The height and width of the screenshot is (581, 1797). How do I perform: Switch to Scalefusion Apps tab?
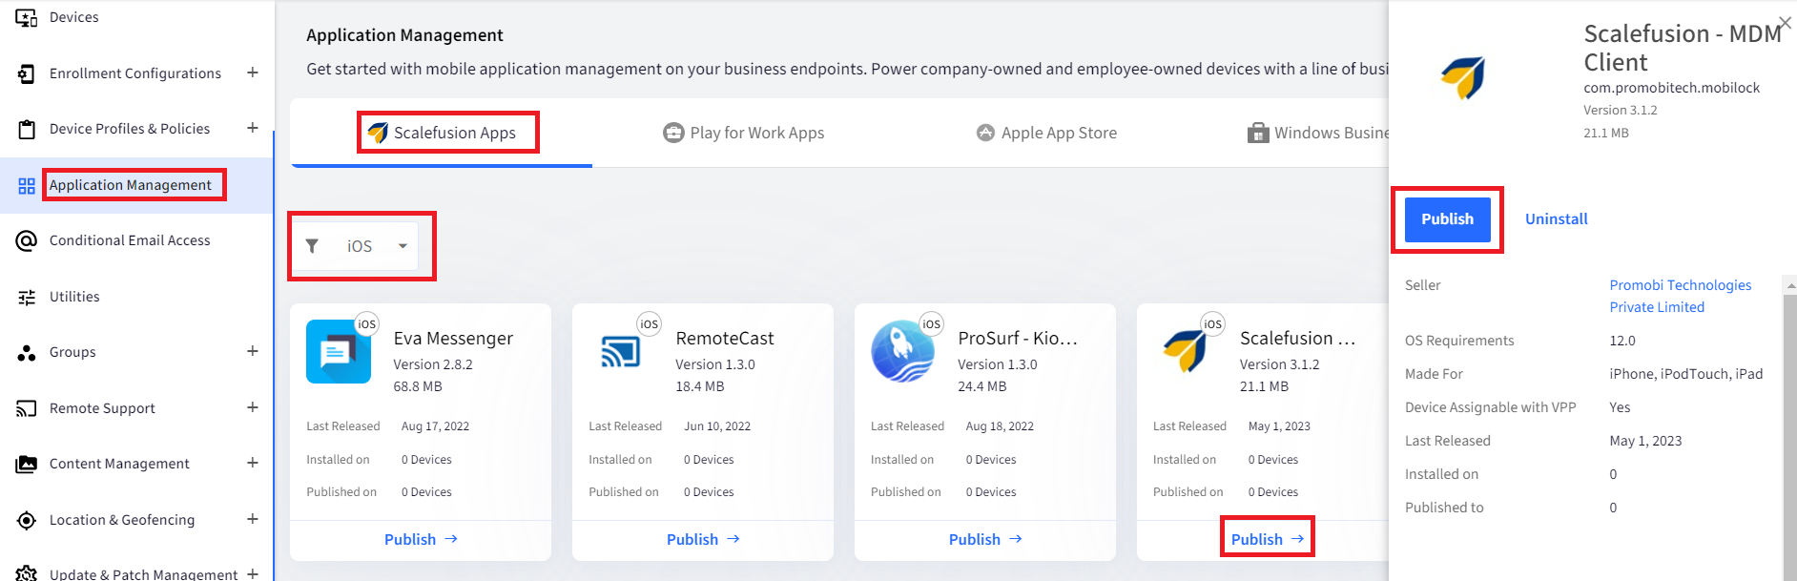[x=442, y=133]
